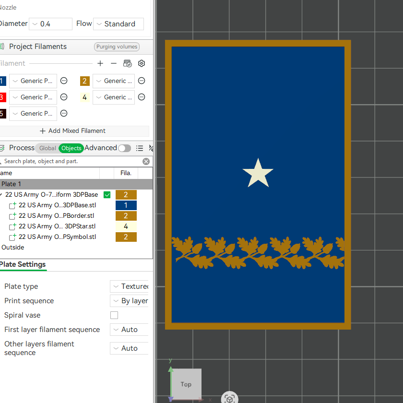Open filament 3 Generic preset dropdown
This screenshot has height=403, width=403.
tap(33, 97)
